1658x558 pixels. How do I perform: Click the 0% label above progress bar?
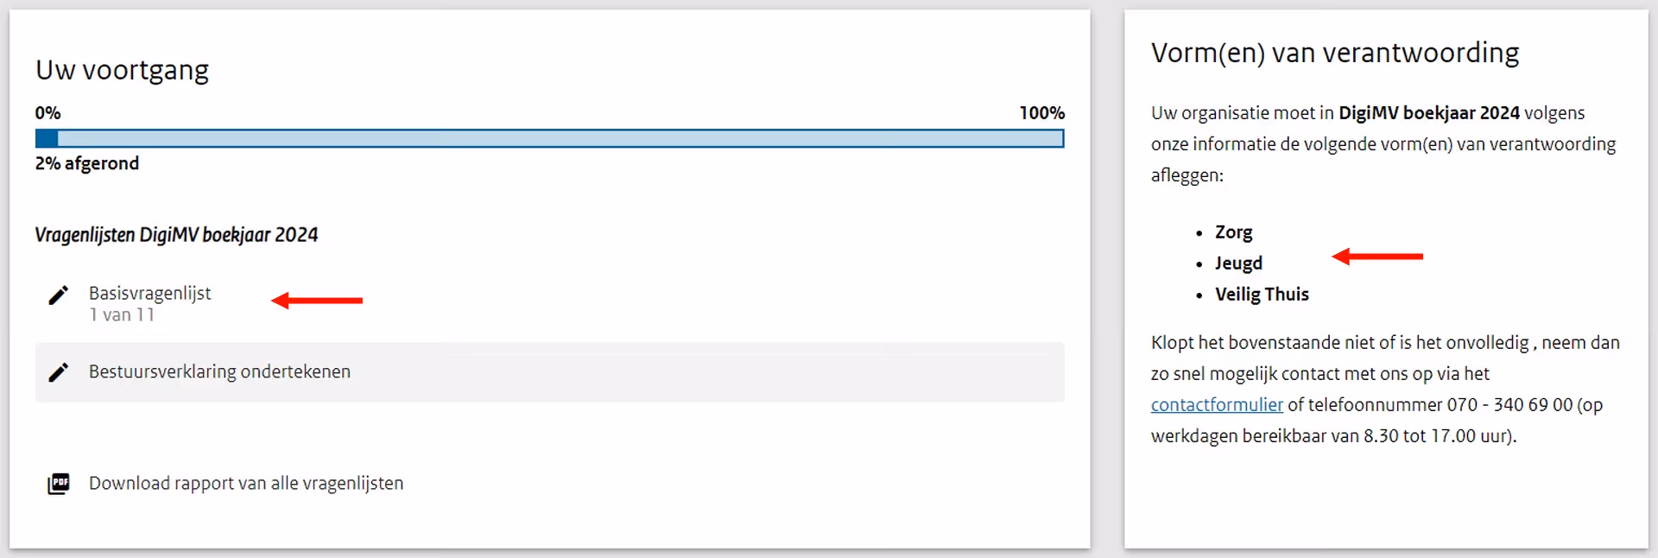[x=47, y=113]
